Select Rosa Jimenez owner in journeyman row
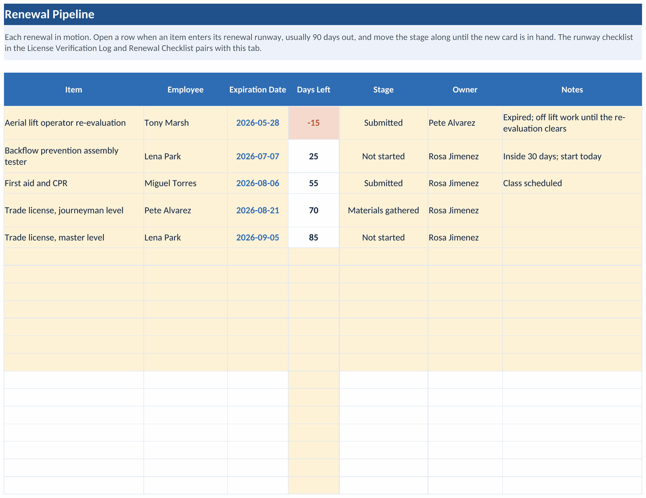Image resolution: width=646 pixels, height=498 pixels. tap(465, 210)
